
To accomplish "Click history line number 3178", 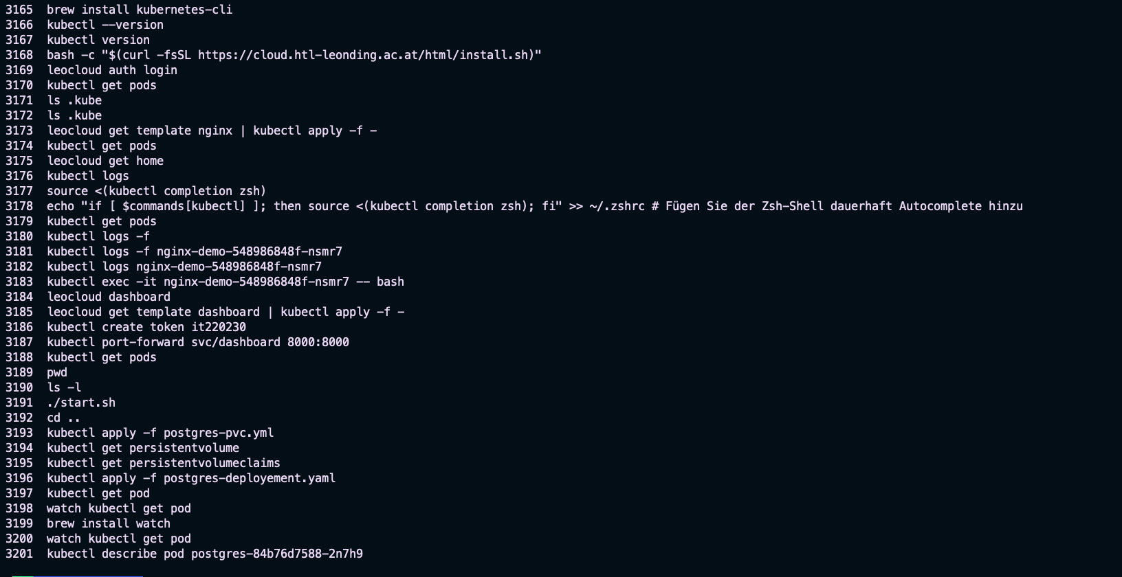I will coord(19,206).
